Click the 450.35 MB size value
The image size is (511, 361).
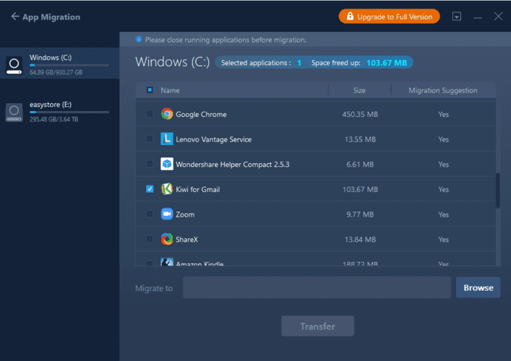click(360, 114)
